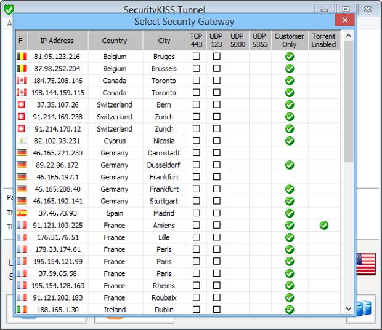Close the Select Security Gateway dialog
The image size is (382, 330).
pyautogui.click(x=345, y=20)
